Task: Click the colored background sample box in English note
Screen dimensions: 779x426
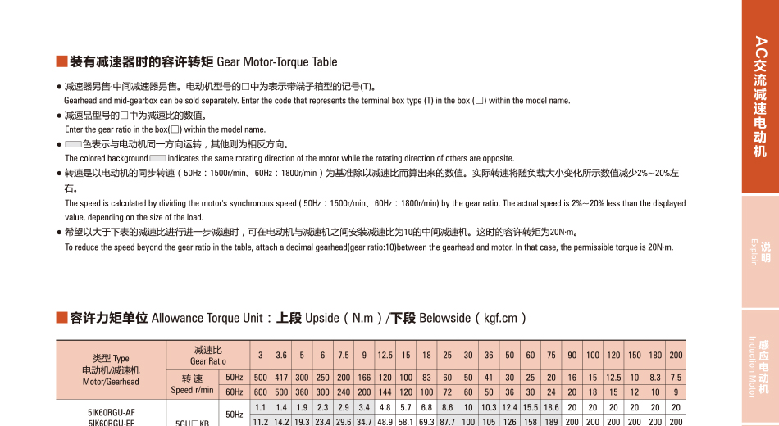Action: click(x=158, y=158)
